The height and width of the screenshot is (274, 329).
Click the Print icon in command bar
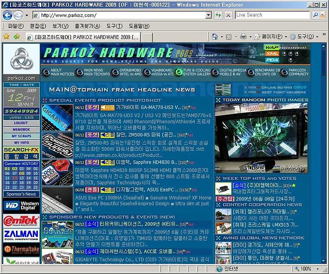[x=244, y=37]
